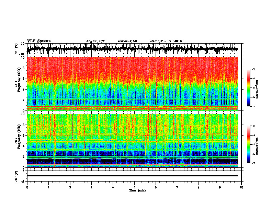Viewport: 272px width, 210px height.
Task: Click the time axis tick label "5"
Action: pos(134,187)
